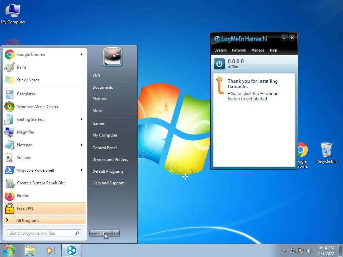
Task: Minimize the LogMeIn Hamachi window
Action: tap(284, 38)
